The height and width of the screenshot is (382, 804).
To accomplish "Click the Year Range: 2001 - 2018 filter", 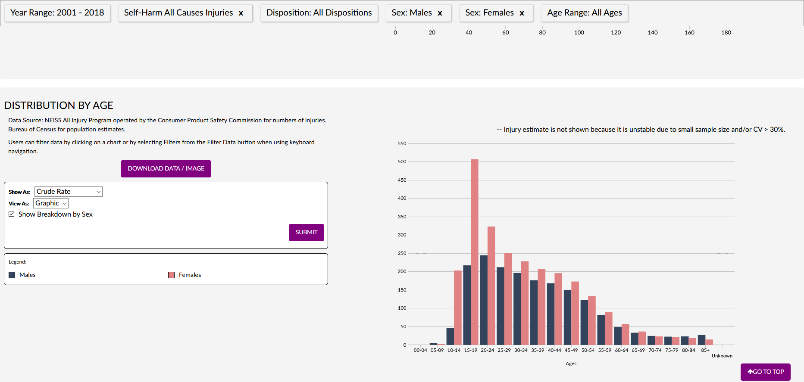I will coord(57,13).
